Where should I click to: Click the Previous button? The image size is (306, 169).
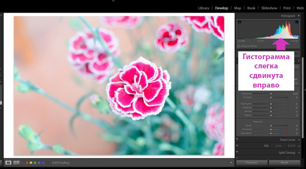(252, 162)
